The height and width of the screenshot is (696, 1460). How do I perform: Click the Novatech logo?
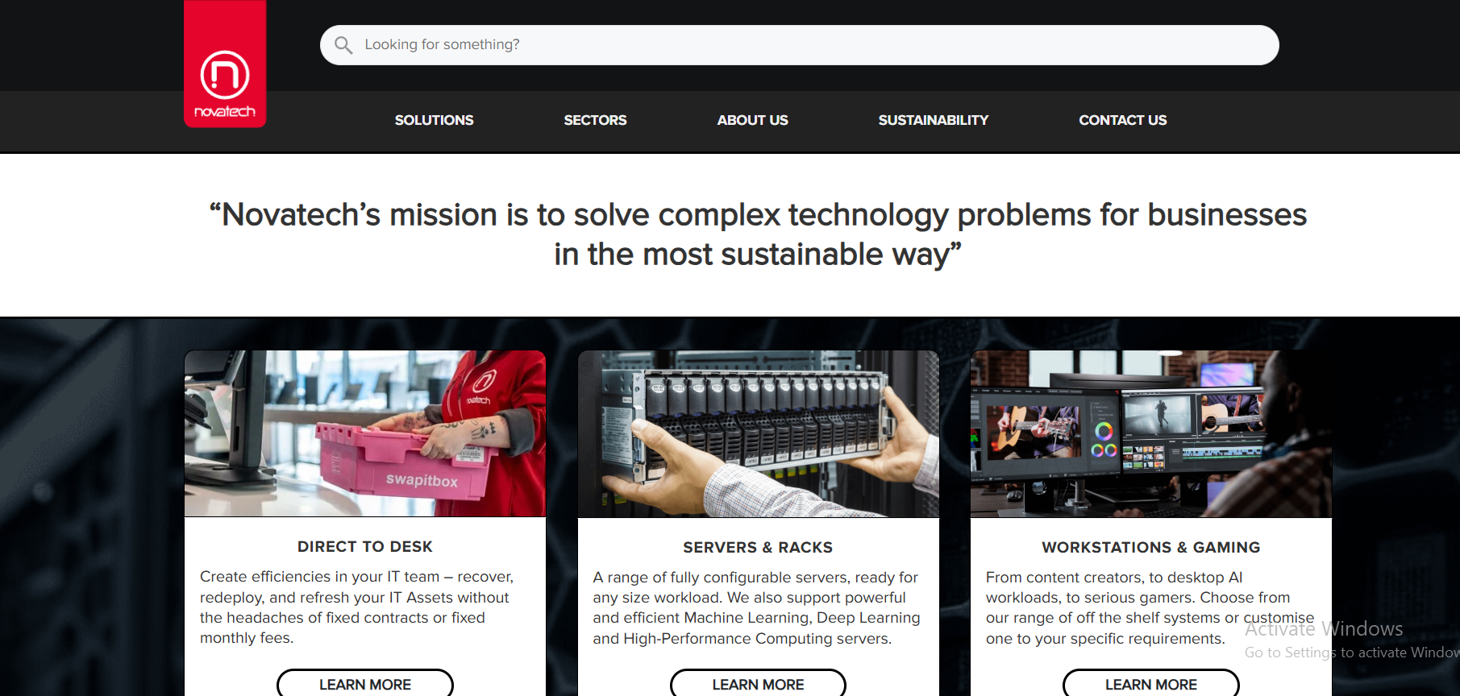(x=225, y=64)
